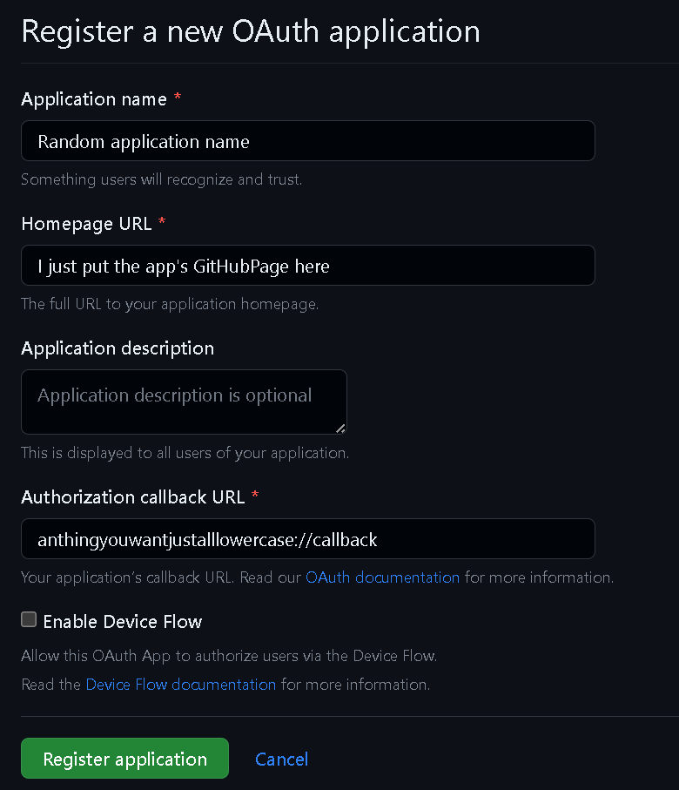Focus the Homepage URL text box

pyautogui.click(x=307, y=266)
